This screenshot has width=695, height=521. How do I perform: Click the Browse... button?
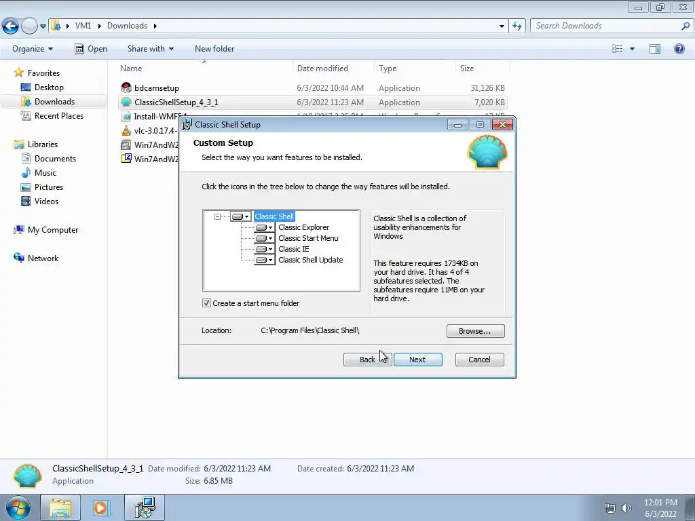tap(475, 331)
